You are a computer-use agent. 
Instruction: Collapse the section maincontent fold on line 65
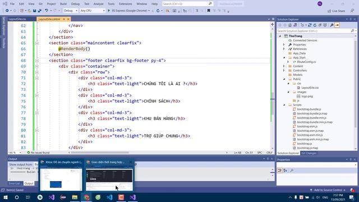pos(37,43)
